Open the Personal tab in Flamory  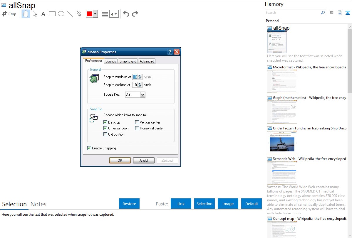pyautogui.click(x=273, y=21)
